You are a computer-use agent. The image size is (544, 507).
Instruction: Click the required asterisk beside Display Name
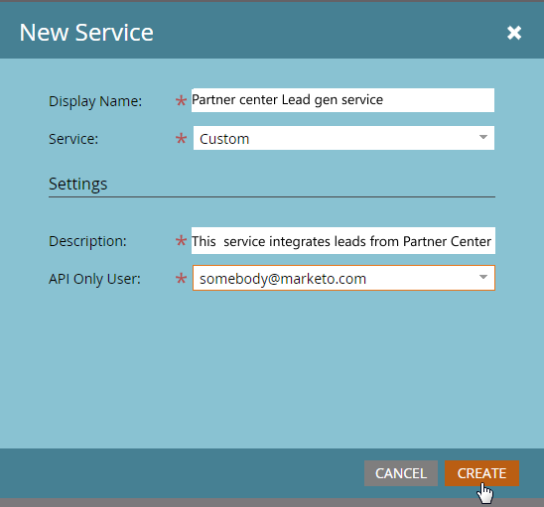click(x=181, y=101)
